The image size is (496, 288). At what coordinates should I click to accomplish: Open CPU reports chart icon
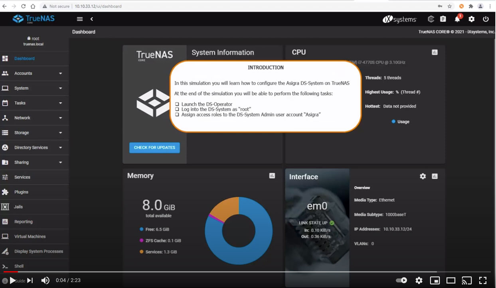435,52
